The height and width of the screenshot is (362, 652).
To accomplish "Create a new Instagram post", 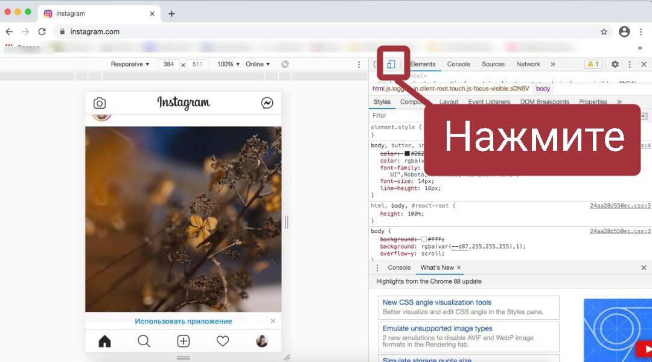I will (184, 341).
